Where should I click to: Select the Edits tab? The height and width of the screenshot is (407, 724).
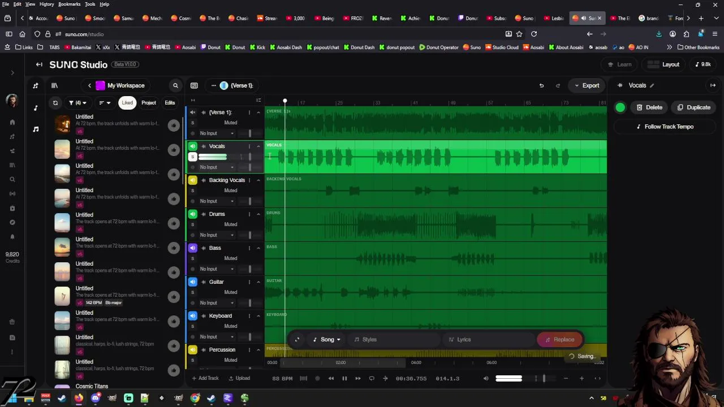pos(170,103)
